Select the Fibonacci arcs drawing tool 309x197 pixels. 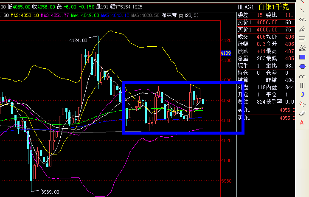point(302,20)
